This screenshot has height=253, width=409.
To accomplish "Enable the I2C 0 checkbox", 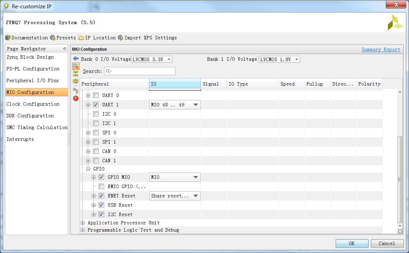I will (x=96, y=114).
